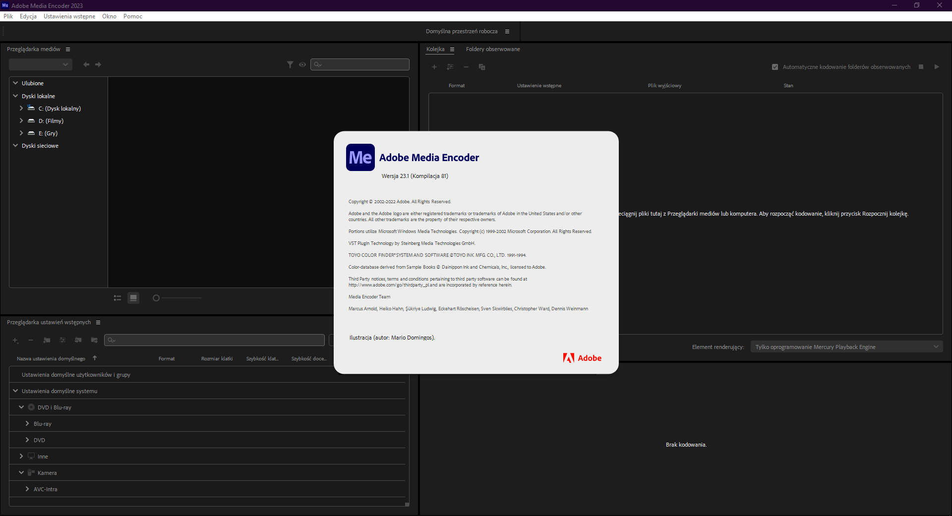Image resolution: width=952 pixels, height=516 pixels.
Task: Expand the Inne preset group
Action: [x=21, y=456]
